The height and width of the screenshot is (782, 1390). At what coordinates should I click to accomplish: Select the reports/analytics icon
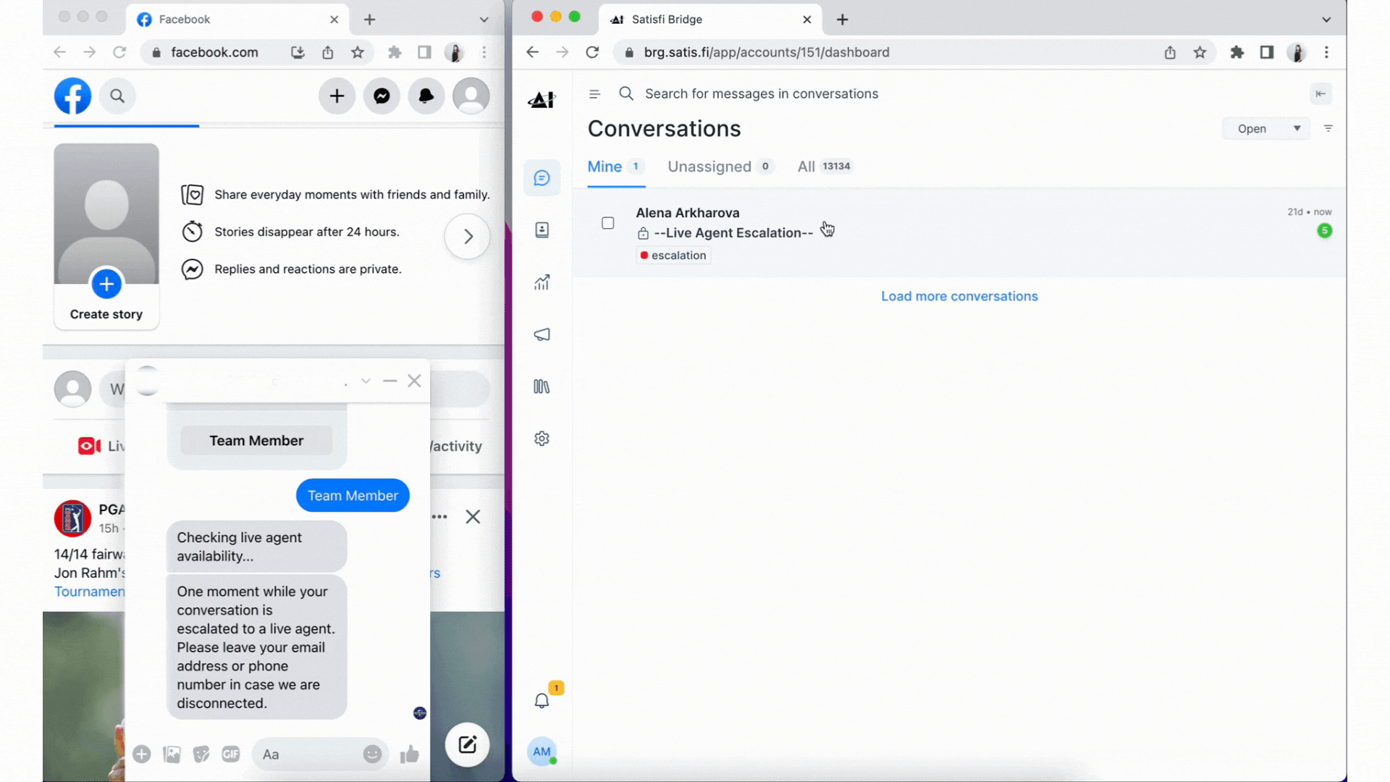coord(542,282)
